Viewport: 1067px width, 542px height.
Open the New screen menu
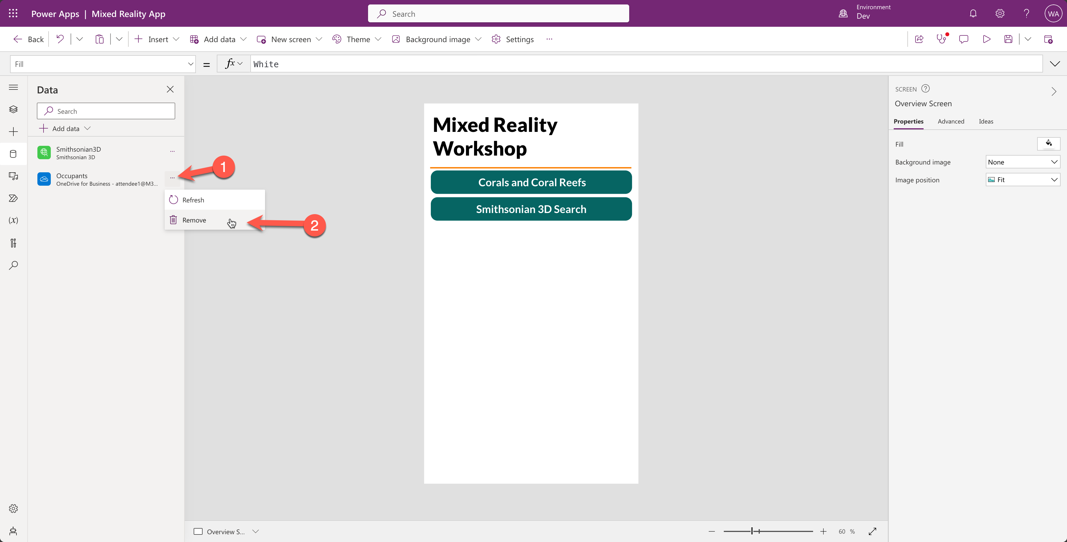pyautogui.click(x=290, y=39)
